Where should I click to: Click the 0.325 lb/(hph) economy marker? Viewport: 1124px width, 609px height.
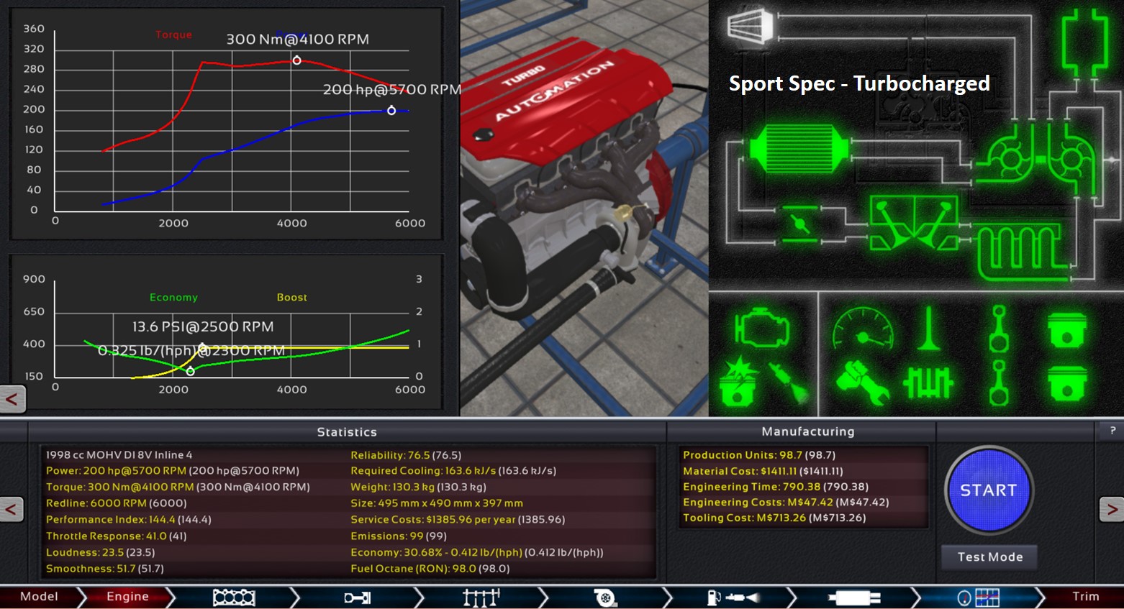tap(190, 371)
